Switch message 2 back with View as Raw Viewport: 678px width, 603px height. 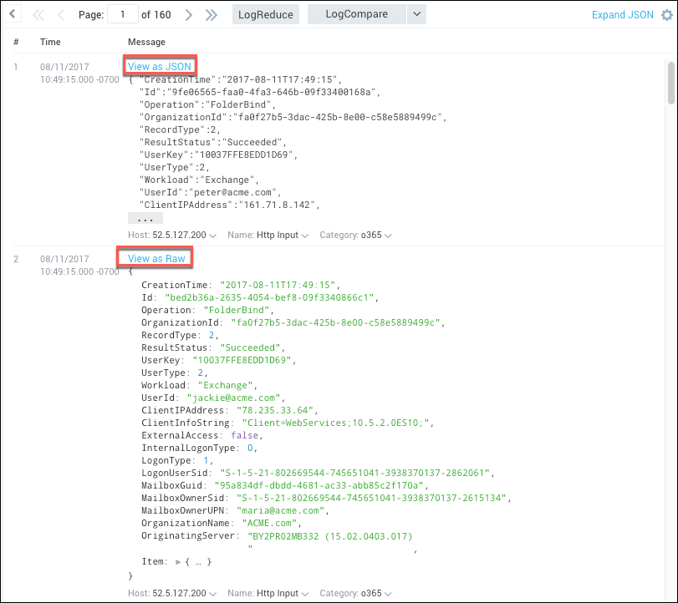click(155, 258)
